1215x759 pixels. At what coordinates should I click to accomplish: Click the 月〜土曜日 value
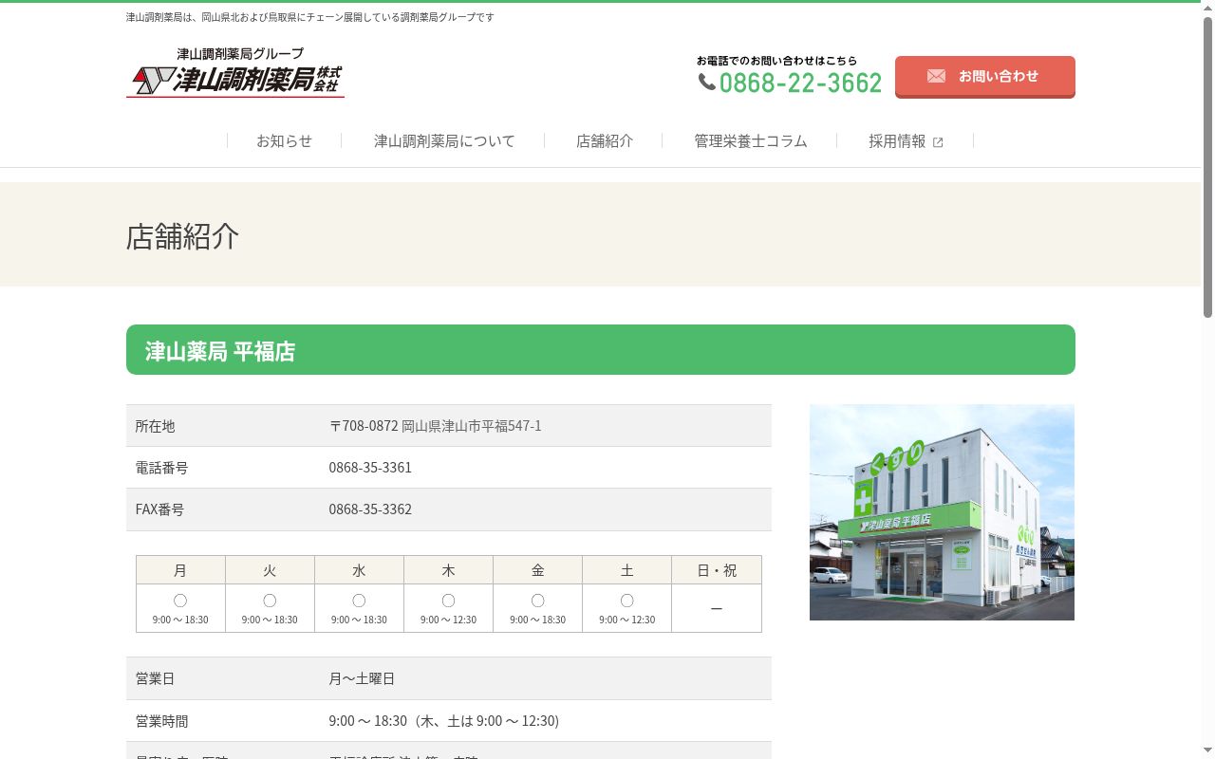[x=362, y=678]
